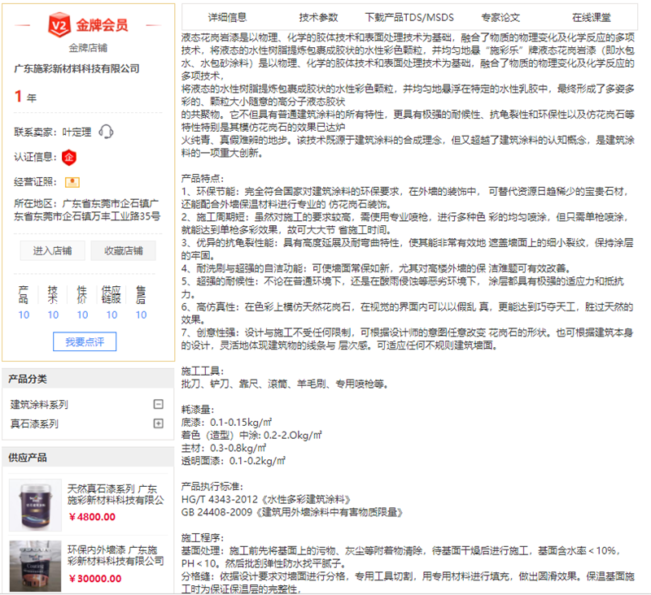Viewport: 651px width, 595px height.
Task: Click the 产品执行标准 heading
Action: [212, 487]
